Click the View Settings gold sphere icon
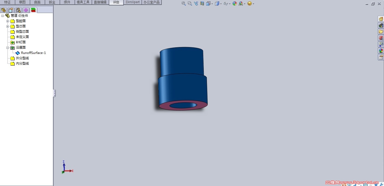Image resolution: width=384 pixels, height=186 pixels. (x=250, y=3)
